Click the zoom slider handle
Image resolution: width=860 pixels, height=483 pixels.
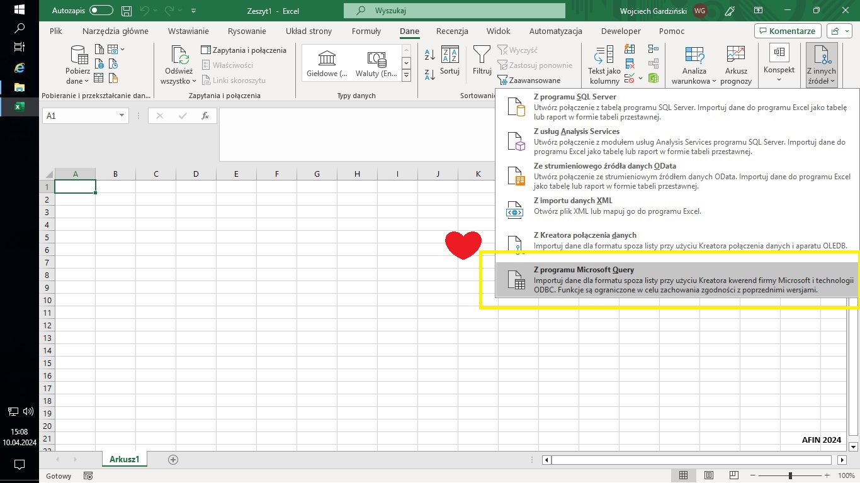[x=790, y=475]
